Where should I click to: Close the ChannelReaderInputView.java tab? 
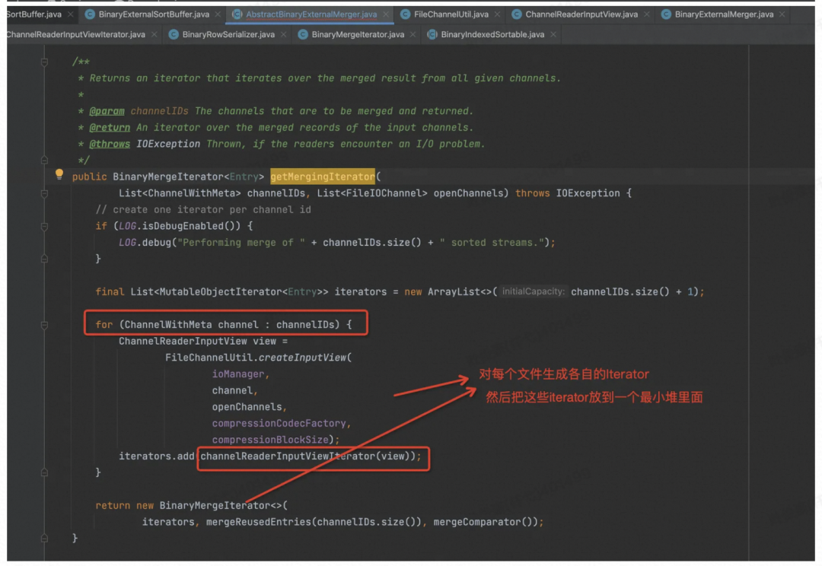(646, 14)
